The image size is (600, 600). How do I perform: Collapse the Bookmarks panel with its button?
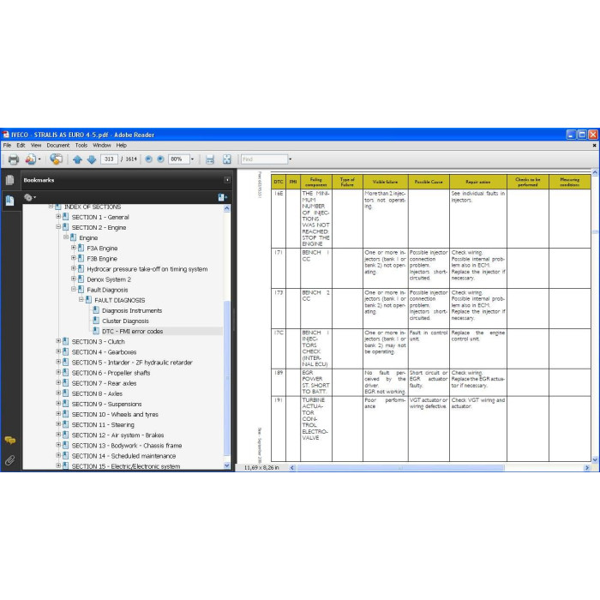pyautogui.click(x=227, y=180)
